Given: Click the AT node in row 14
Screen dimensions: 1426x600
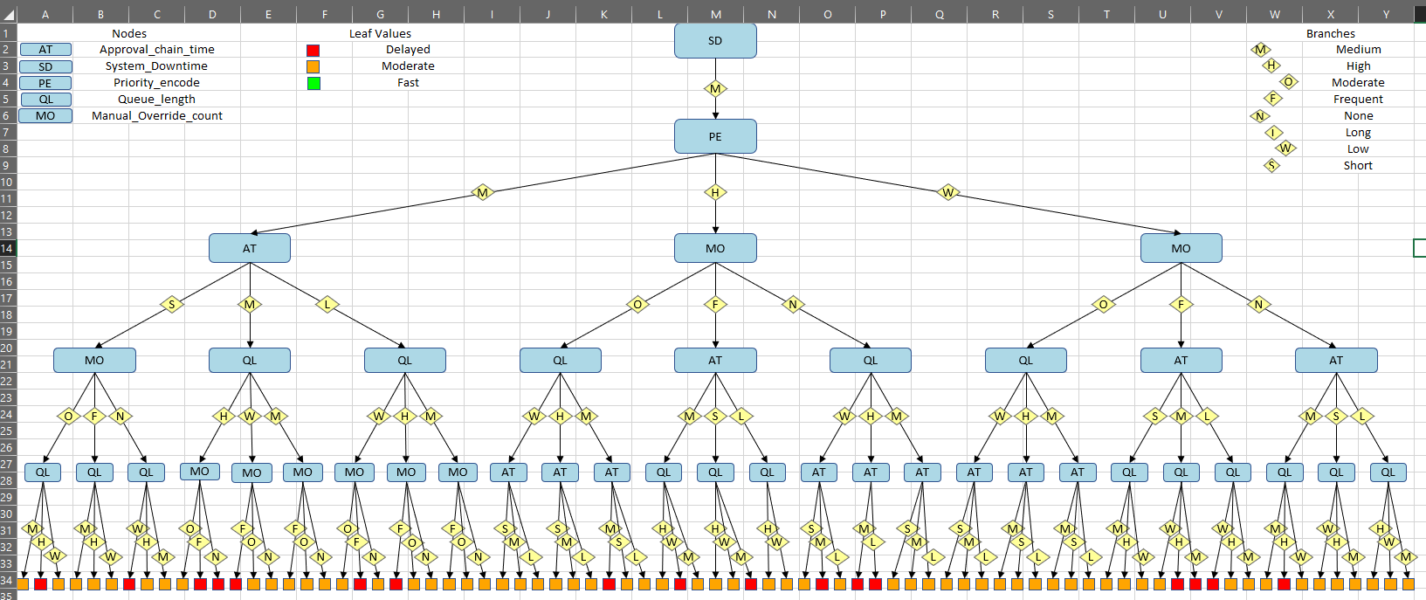Looking at the screenshot, I should (250, 248).
